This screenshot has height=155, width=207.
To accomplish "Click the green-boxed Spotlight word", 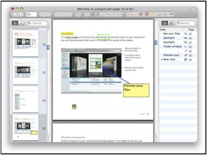I will point(103,37).
